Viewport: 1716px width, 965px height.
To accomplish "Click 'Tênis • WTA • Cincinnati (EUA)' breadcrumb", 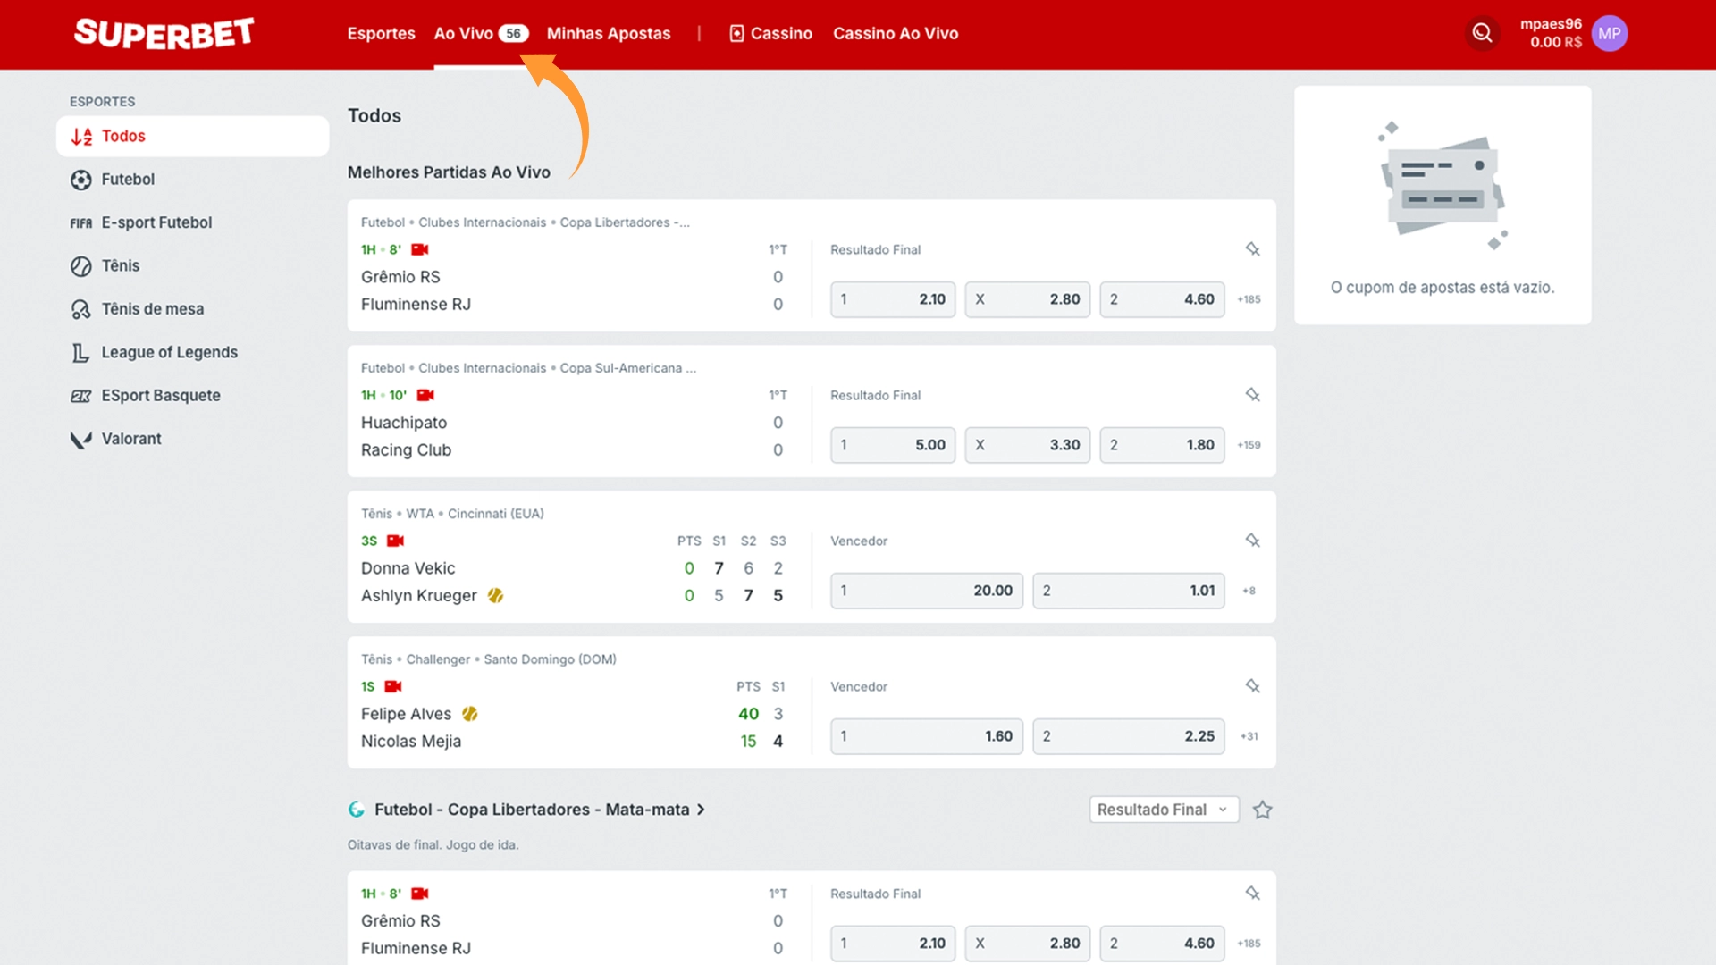I will click(x=452, y=514).
